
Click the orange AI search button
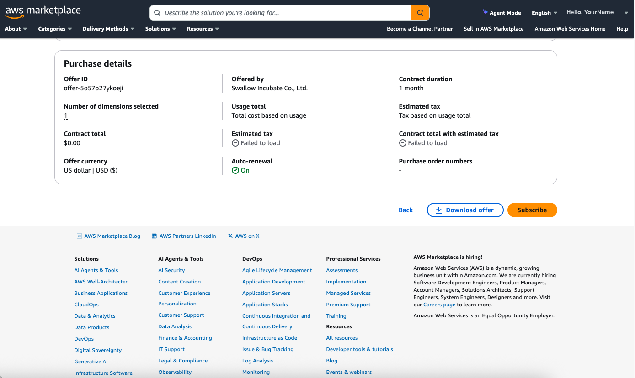coord(420,13)
